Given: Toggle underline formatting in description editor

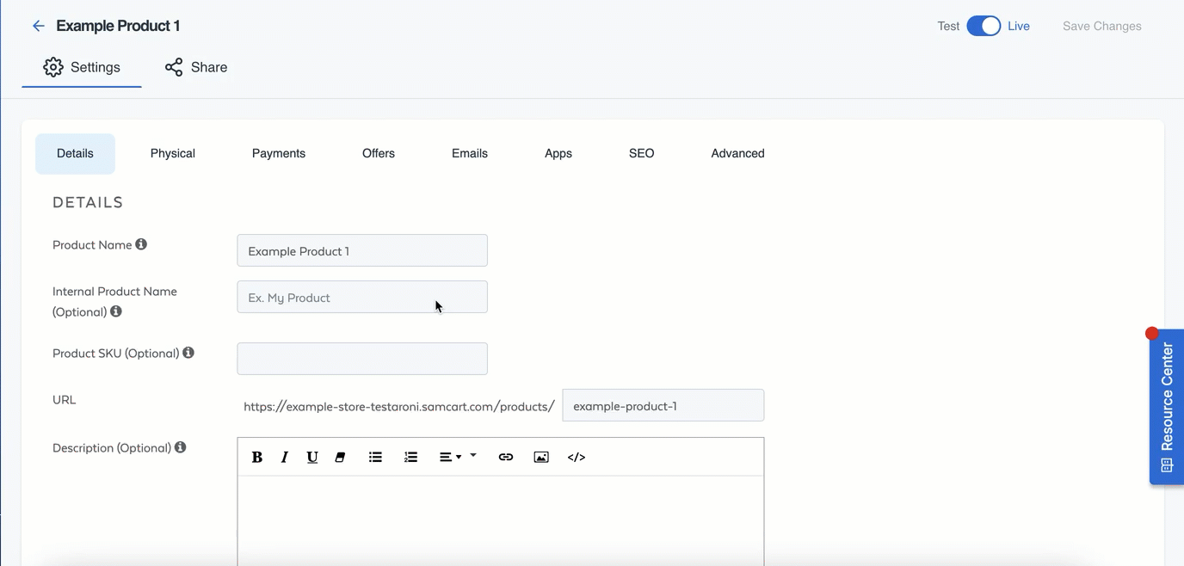Looking at the screenshot, I should pos(312,457).
